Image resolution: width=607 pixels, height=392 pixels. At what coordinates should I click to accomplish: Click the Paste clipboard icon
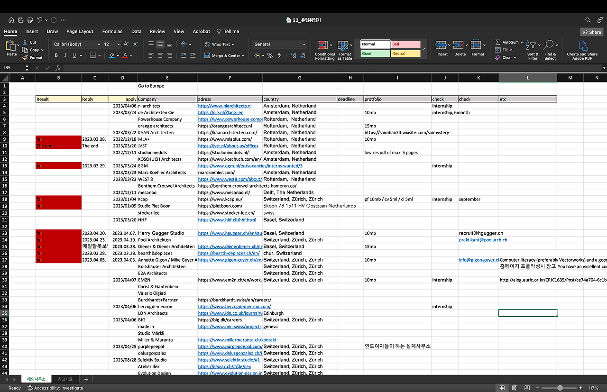point(11,46)
